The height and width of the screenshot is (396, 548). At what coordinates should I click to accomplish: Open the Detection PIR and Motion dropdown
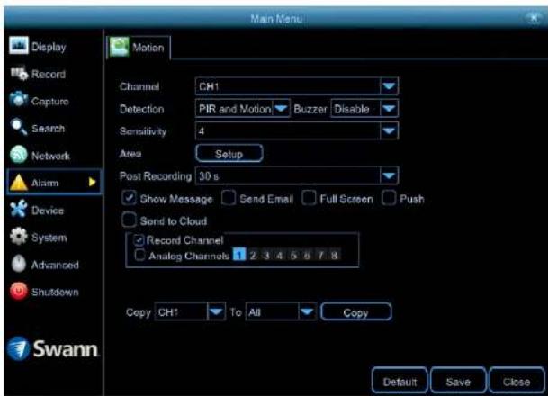point(243,109)
